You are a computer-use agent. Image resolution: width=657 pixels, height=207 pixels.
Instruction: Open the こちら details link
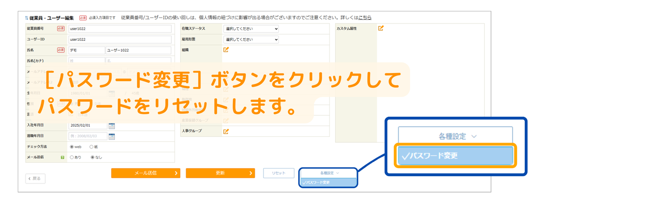click(x=365, y=17)
